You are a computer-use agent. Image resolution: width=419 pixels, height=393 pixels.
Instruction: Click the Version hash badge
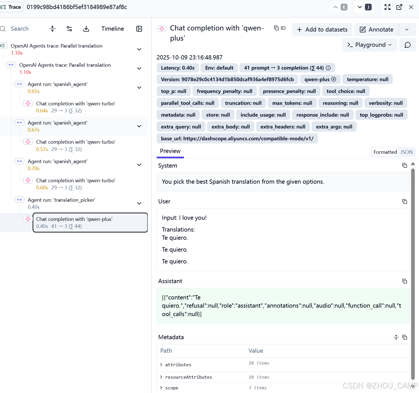(x=227, y=79)
